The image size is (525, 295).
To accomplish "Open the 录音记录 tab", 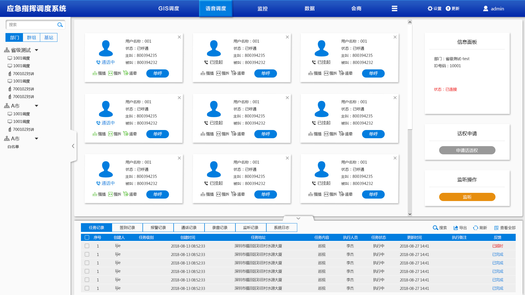I will coord(220,227).
